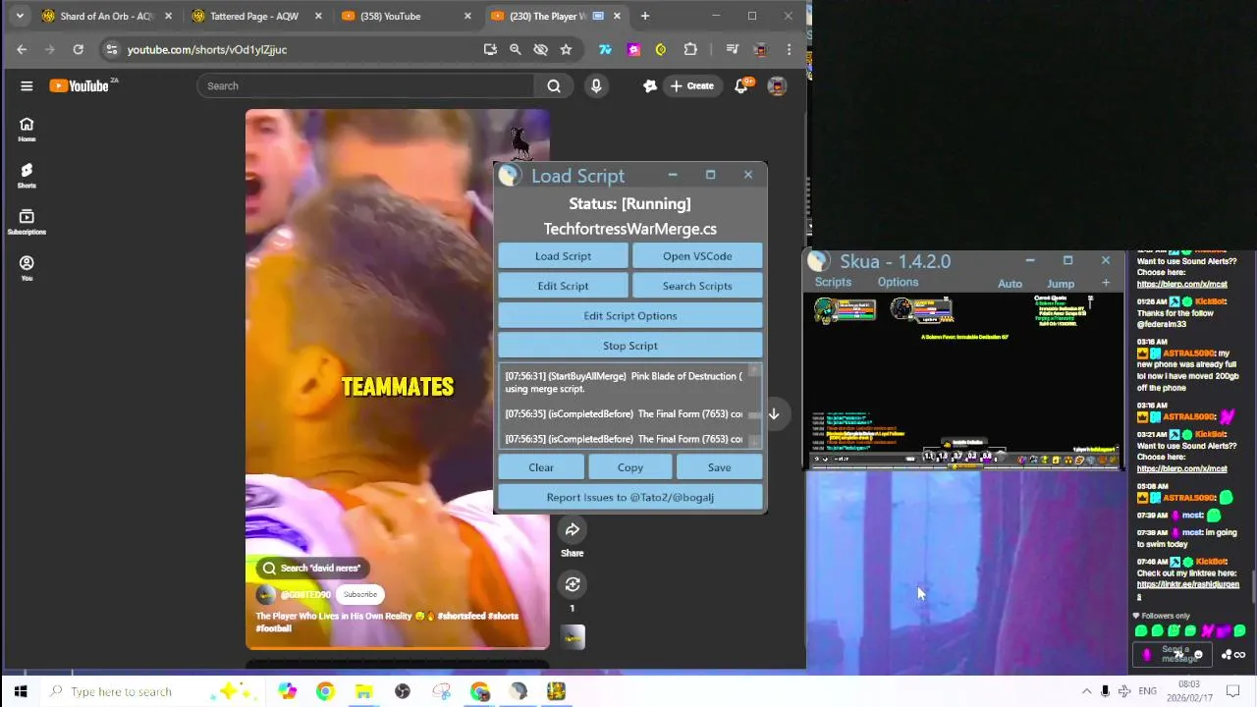Open the YouTube hamburger guide menu
The width and height of the screenshot is (1257, 707).
click(x=27, y=86)
